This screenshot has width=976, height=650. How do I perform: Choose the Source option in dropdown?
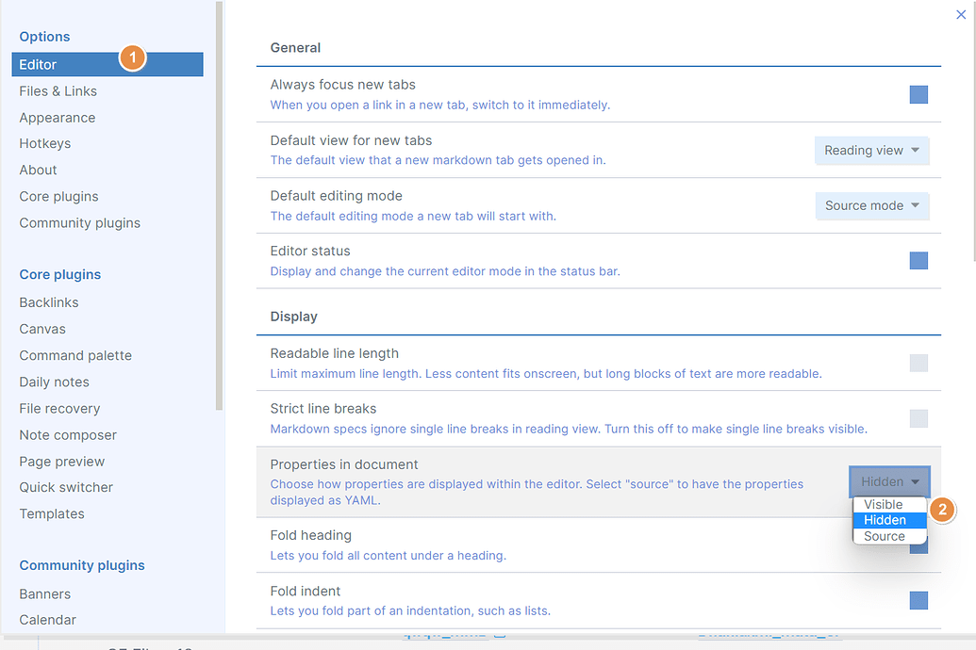tap(884, 536)
